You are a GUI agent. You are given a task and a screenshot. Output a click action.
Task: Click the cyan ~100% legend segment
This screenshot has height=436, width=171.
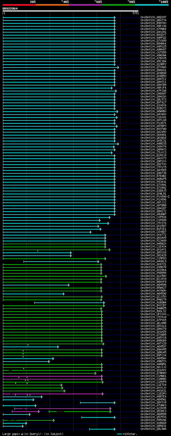(152, 5)
